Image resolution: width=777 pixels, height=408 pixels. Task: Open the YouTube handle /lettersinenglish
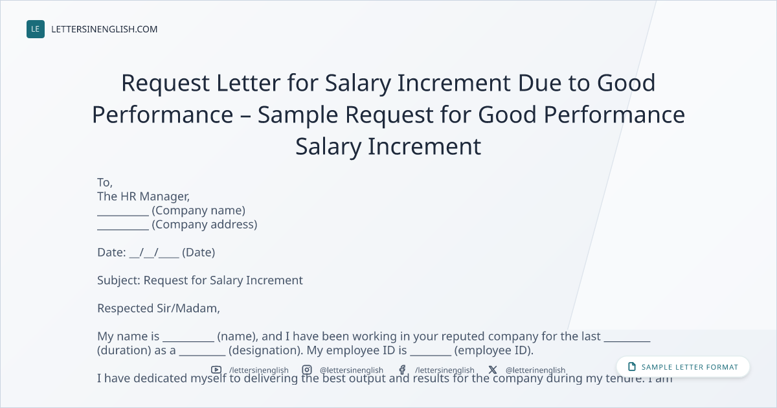click(259, 370)
